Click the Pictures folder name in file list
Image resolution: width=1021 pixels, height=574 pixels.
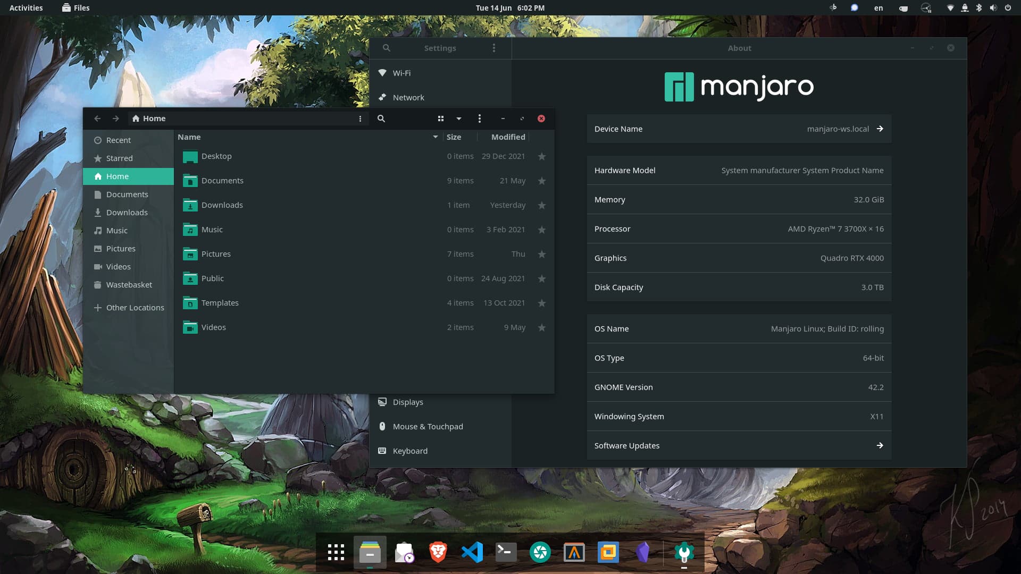pos(216,254)
